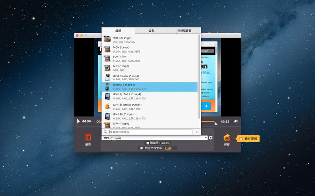Choose the 中等 GIF (*.gif) preset icon
Viewport: 315px width, 196px height.
point(107,39)
